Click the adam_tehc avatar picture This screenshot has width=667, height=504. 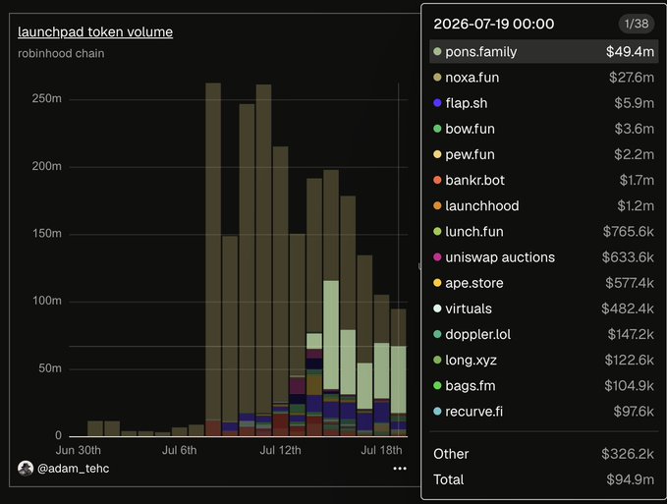26,469
